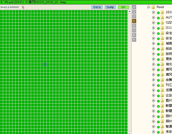This screenshot has width=172, height=134.
Task: Click the B icon in the vertical toolbar
Action: (134, 40)
